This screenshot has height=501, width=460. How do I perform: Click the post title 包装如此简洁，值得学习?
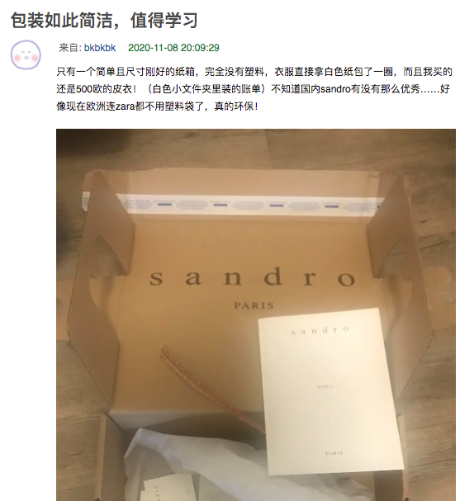[x=104, y=20]
